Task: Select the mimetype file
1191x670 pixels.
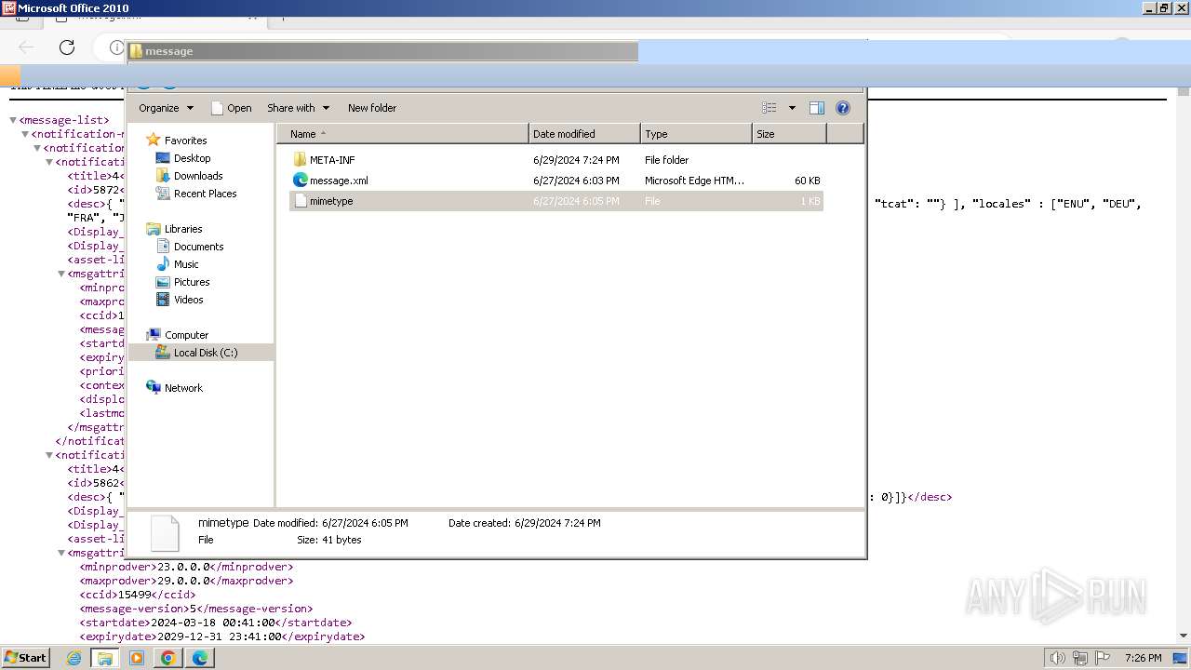Action: pyautogui.click(x=556, y=201)
